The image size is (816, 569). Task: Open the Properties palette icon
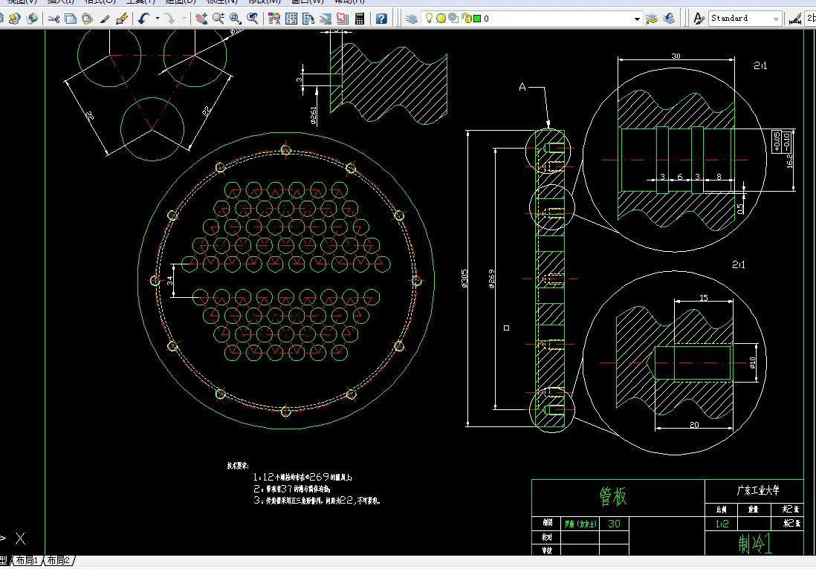click(273, 19)
